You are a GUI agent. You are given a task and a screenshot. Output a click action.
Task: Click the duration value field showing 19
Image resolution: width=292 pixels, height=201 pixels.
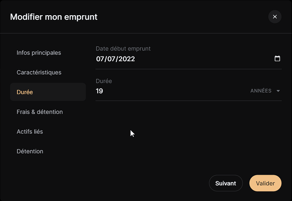click(169, 91)
